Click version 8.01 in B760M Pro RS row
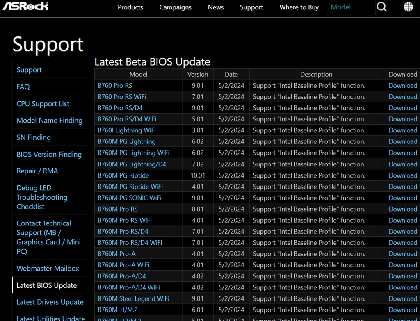Viewport: 420px width, 321px height. (198, 209)
